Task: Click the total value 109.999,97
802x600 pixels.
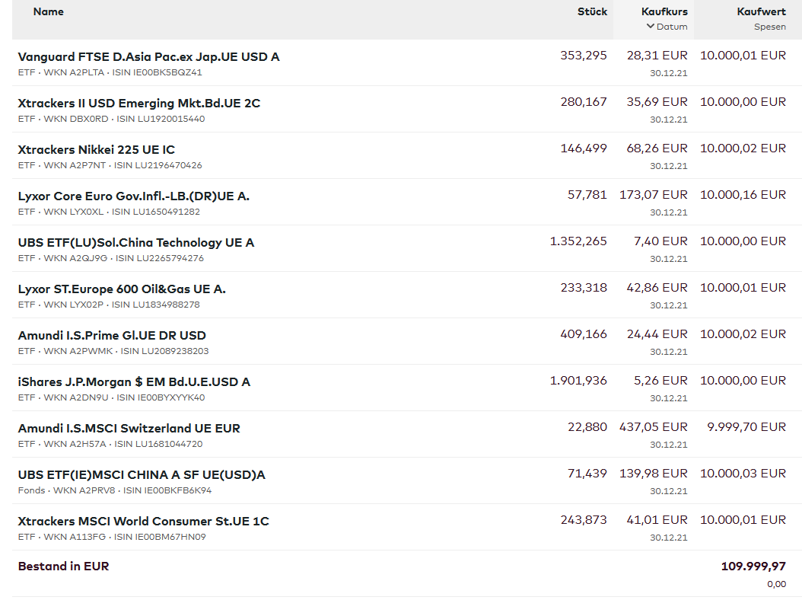Action: click(x=753, y=566)
